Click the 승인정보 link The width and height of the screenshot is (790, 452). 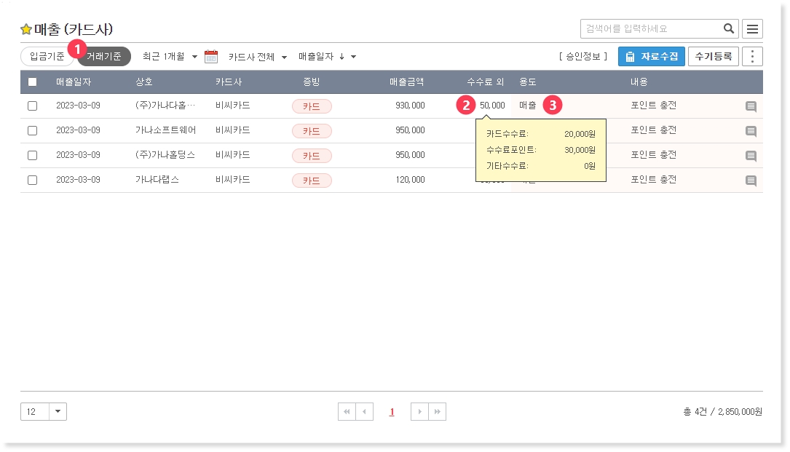(582, 57)
